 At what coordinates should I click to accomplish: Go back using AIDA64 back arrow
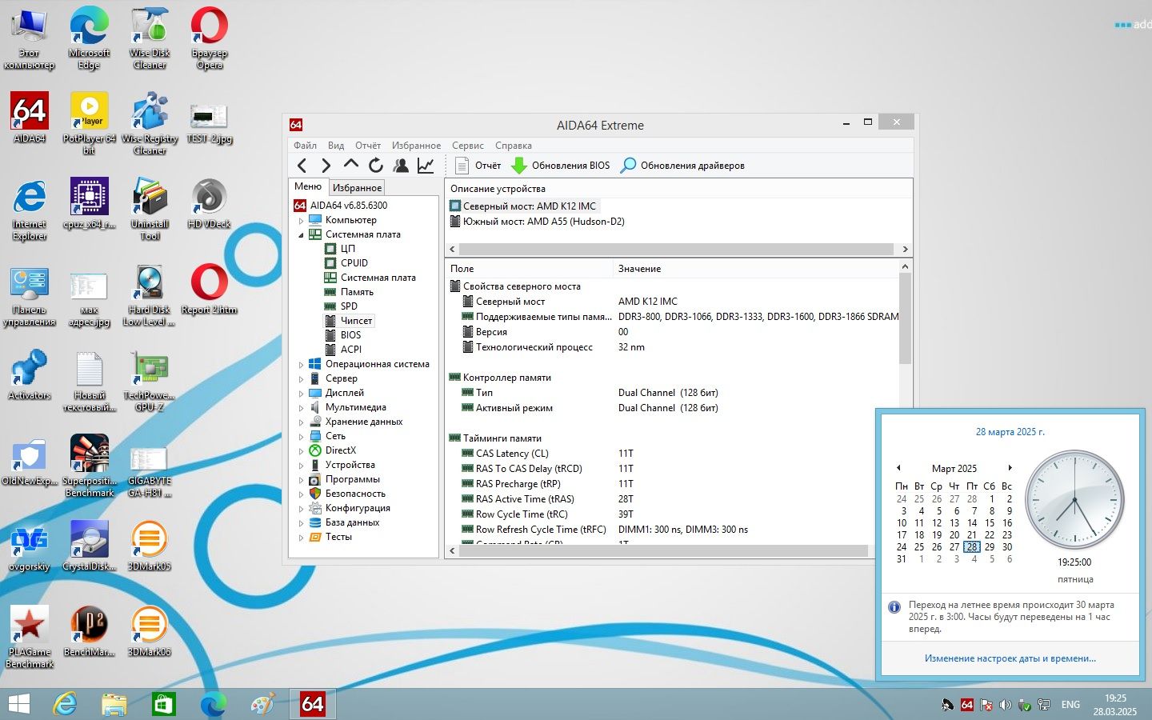coord(302,166)
